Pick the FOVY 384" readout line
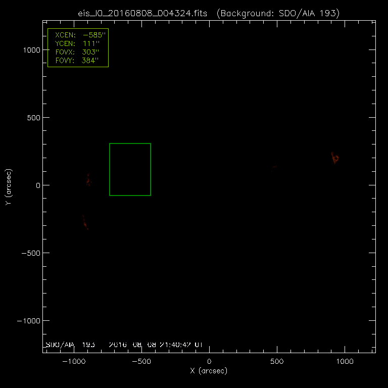The image size is (388, 388). point(78,61)
